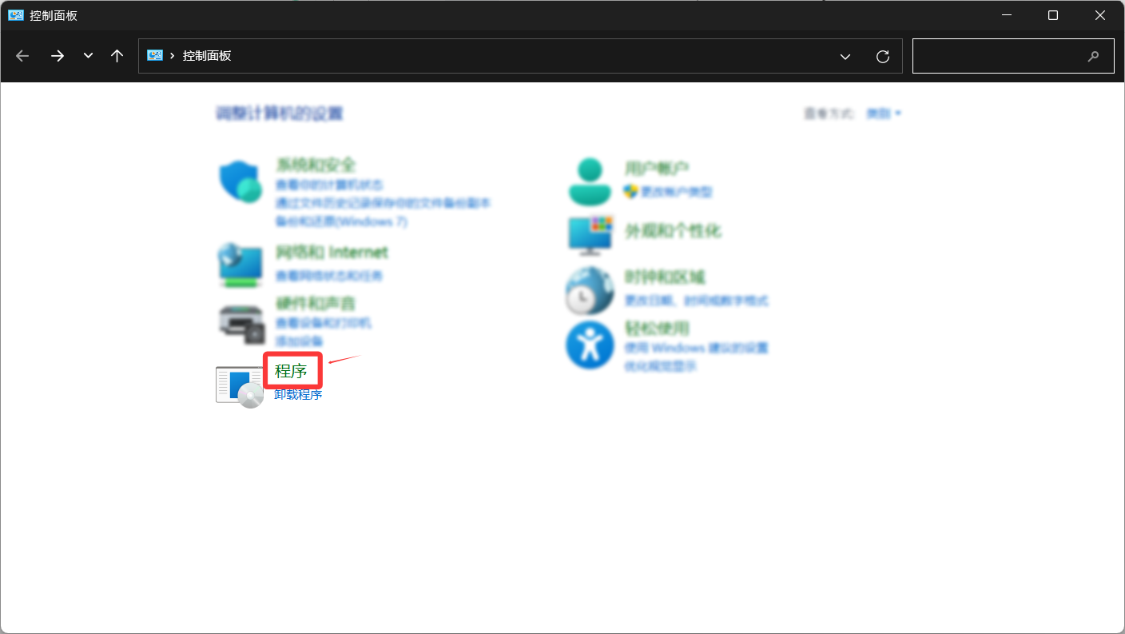
Task: Click the Clock and Region icon
Action: click(590, 290)
